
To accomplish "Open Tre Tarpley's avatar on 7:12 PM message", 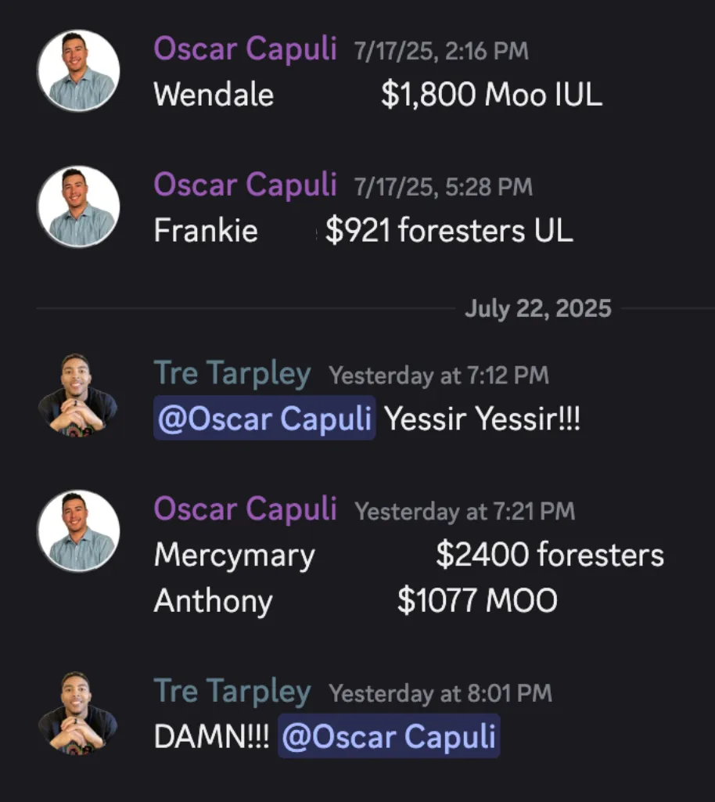I will (x=77, y=395).
